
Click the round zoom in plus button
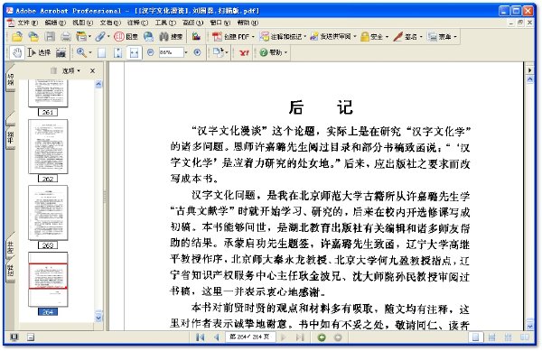197,52
